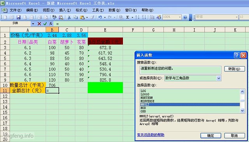249x142 pixels.
Task: Open the 工具 (Tools) menu
Action: point(98,10)
